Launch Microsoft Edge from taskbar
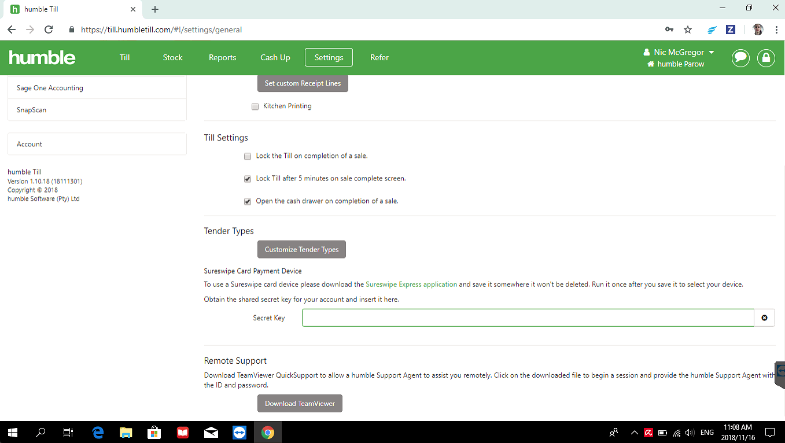Image resolution: width=785 pixels, height=443 pixels. pyautogui.click(x=98, y=432)
